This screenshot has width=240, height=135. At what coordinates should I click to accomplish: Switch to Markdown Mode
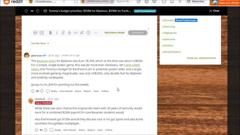(x=114, y=33)
